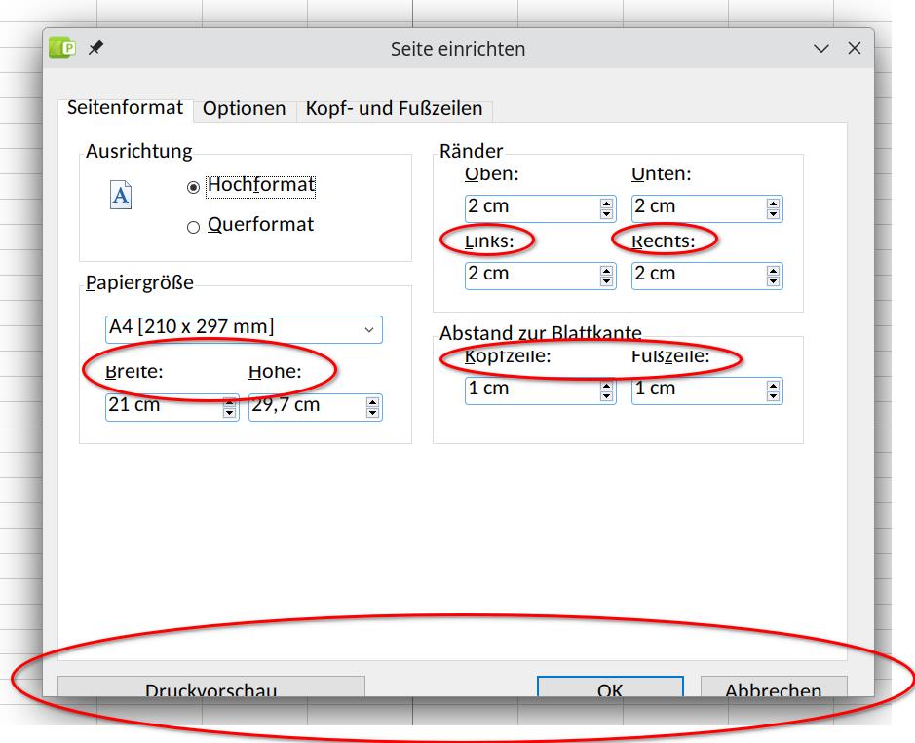This screenshot has width=915, height=743.
Task: Collapse the dialog using title bar chevron
Action: tap(820, 49)
